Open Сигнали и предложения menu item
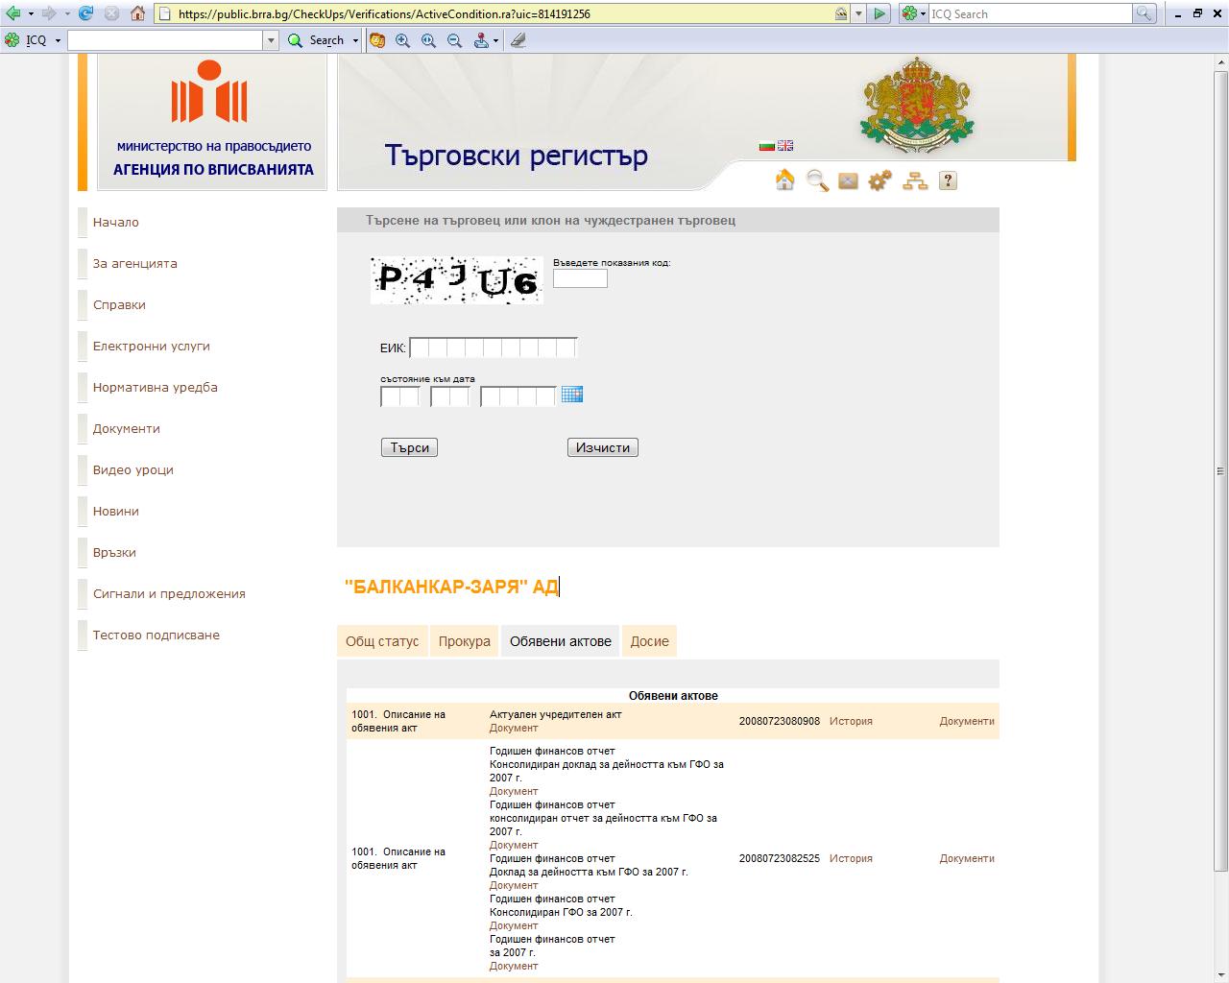 point(169,593)
